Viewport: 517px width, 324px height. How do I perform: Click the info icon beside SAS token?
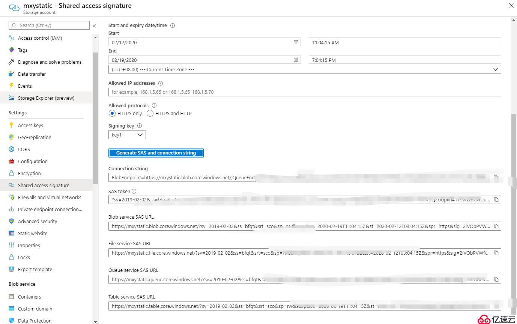pyautogui.click(x=134, y=191)
